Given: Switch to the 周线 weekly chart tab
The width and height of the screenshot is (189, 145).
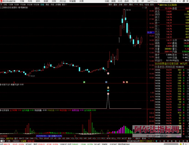Looking at the screenshot, I should pos(47,5).
